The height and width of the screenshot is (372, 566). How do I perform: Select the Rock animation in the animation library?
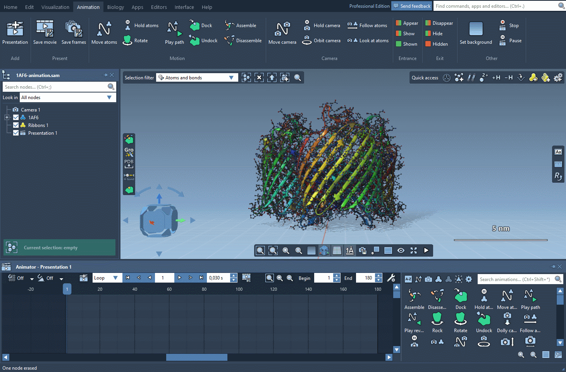coord(437,322)
